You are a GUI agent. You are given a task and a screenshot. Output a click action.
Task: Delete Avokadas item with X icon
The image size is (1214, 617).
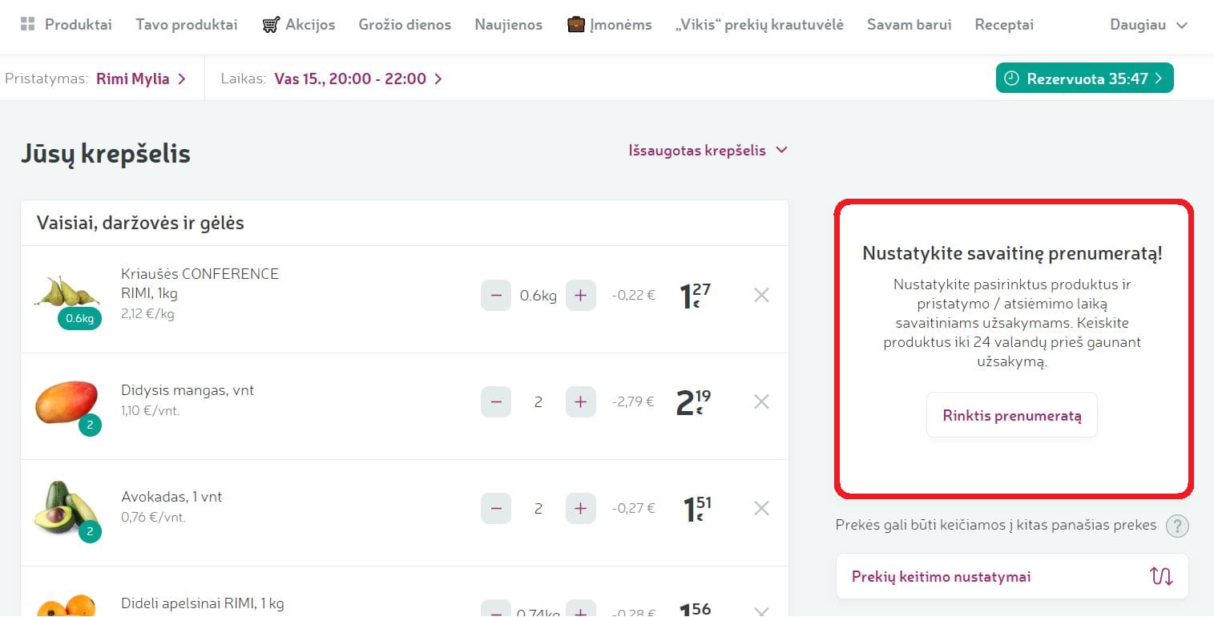coord(761,508)
